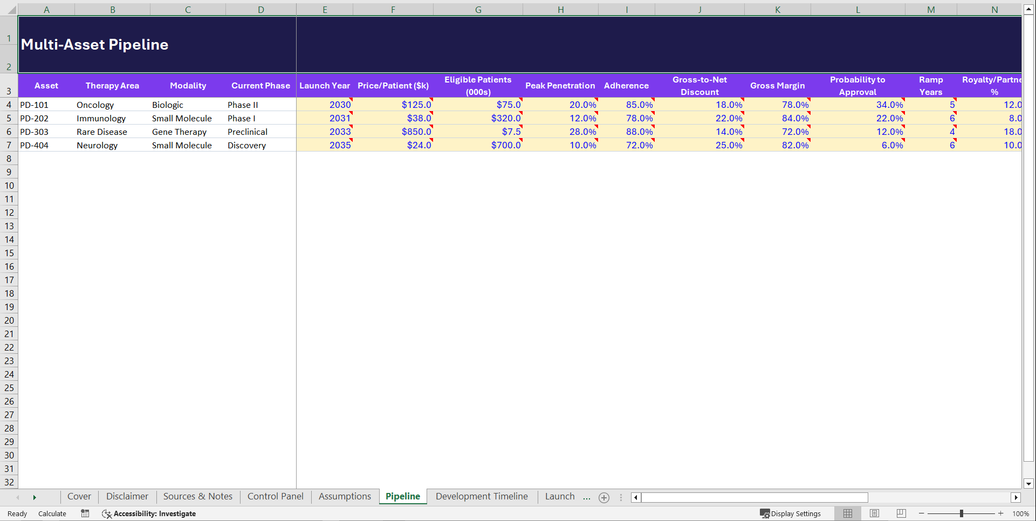This screenshot has width=1036, height=521.
Task: Switch to Normal view icon
Action: (848, 513)
